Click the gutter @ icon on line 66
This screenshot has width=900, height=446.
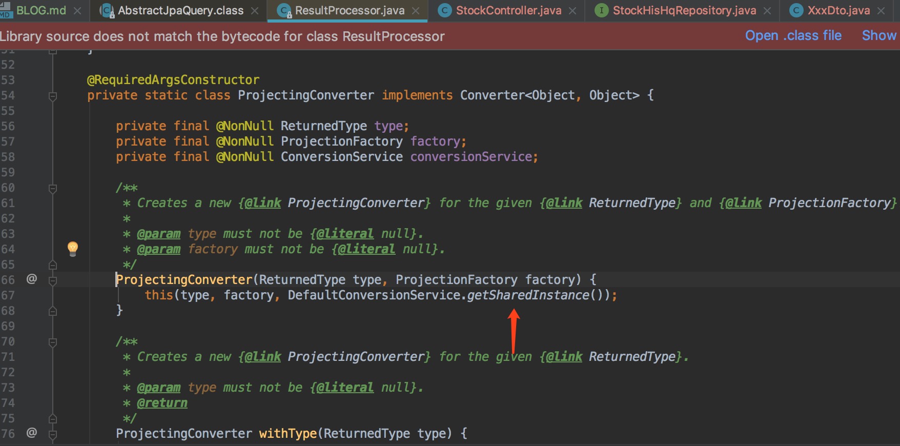point(32,279)
